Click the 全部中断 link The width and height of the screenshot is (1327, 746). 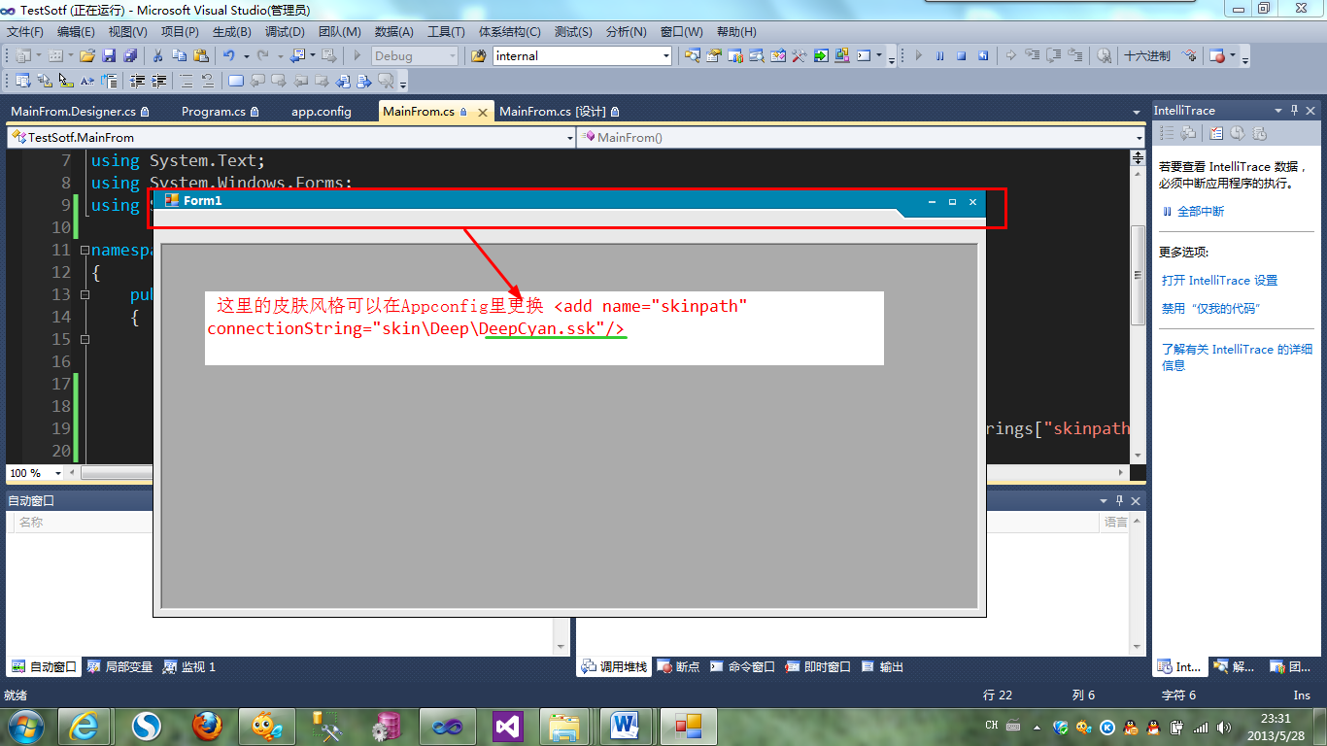click(1201, 211)
